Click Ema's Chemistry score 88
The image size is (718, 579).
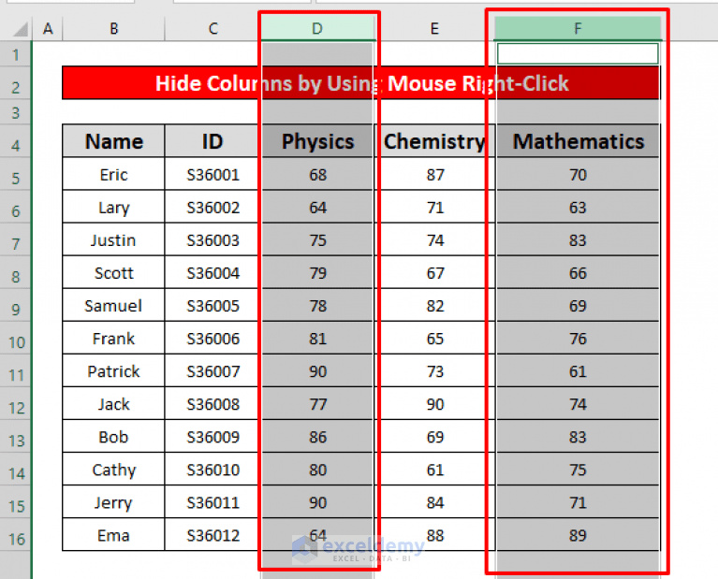tap(435, 535)
